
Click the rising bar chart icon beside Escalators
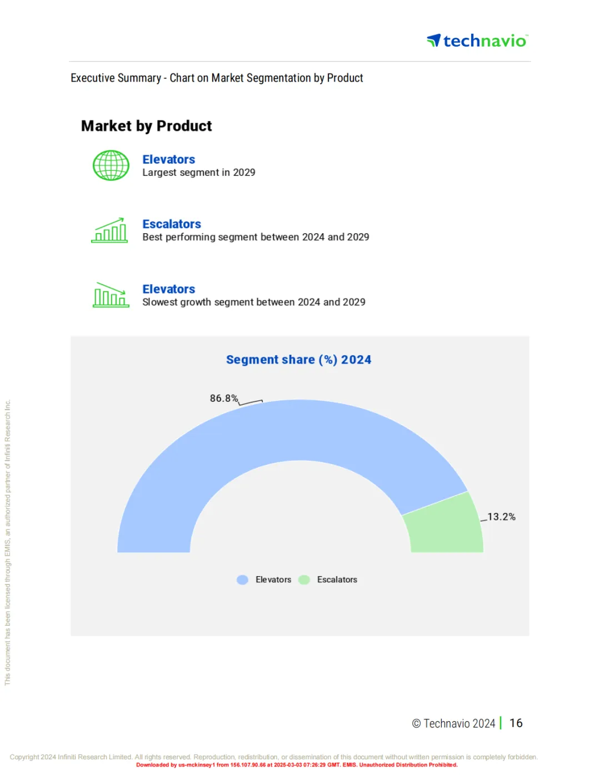109,230
